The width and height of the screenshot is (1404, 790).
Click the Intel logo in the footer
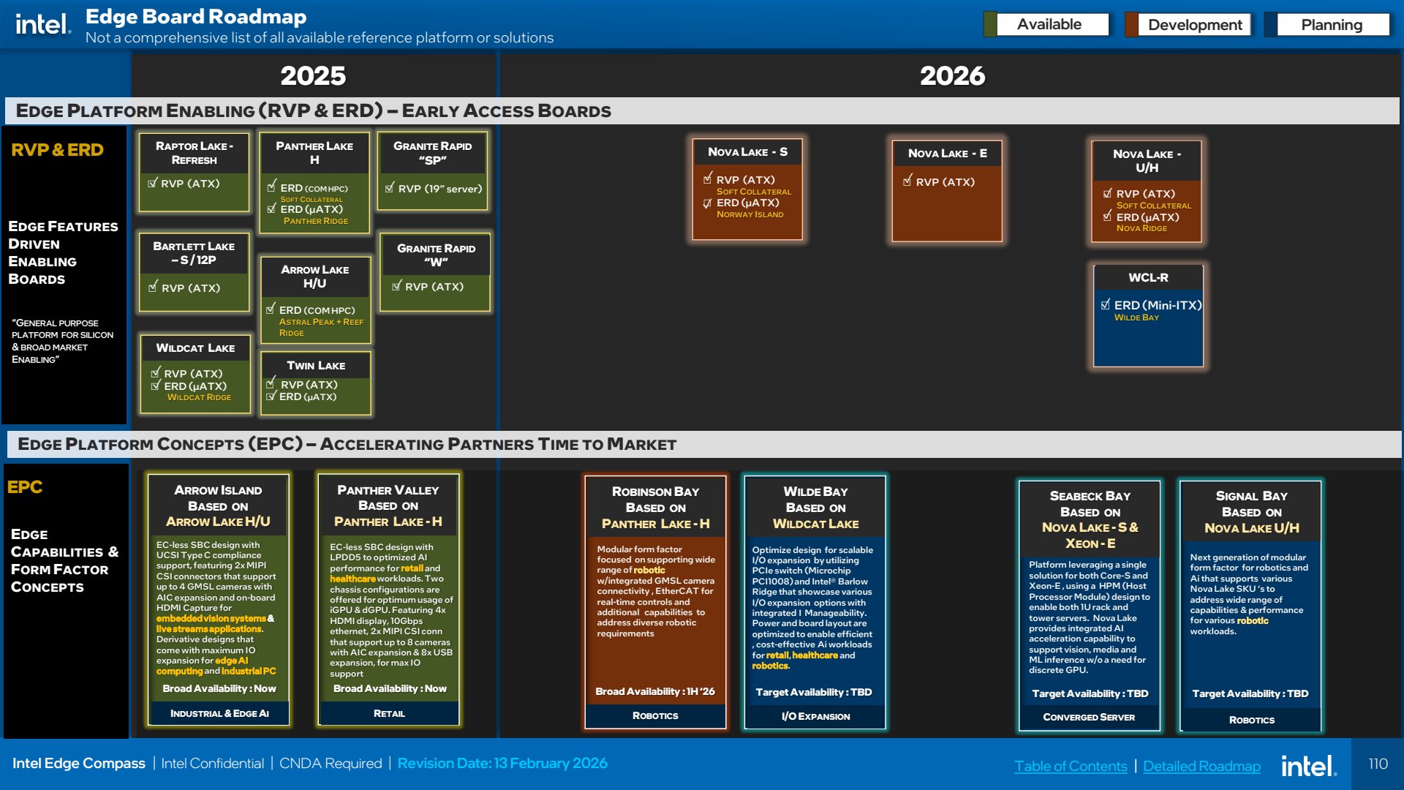[x=1309, y=766]
